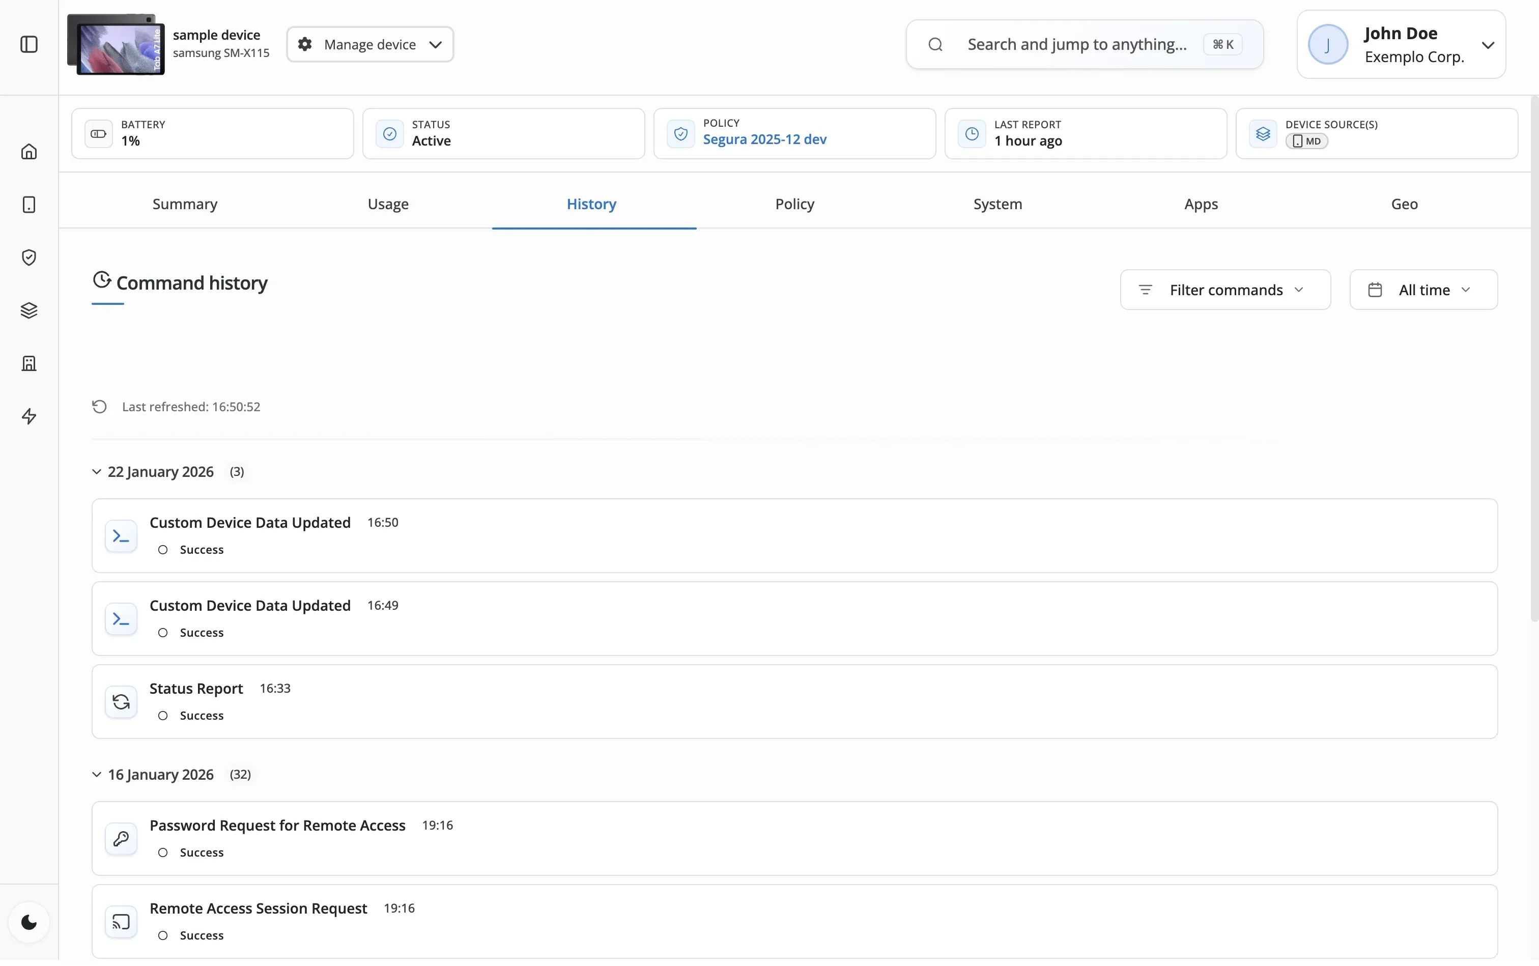Open the organization building icon in the sidebar

click(x=30, y=363)
